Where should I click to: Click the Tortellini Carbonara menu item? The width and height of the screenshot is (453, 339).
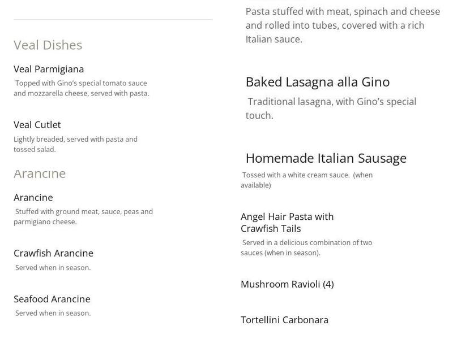coord(284,320)
